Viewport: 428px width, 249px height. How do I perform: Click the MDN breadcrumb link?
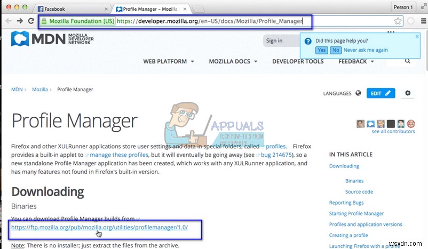point(17,90)
